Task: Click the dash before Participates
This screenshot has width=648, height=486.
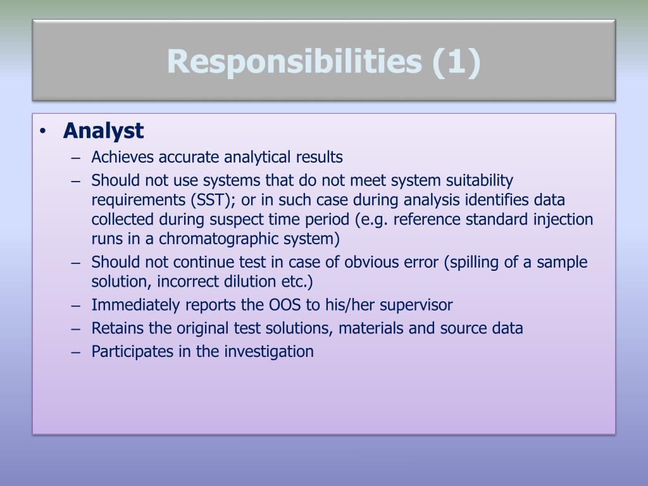Action: [x=75, y=352]
